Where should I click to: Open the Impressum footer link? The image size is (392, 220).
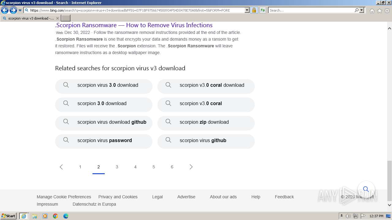coord(47,204)
